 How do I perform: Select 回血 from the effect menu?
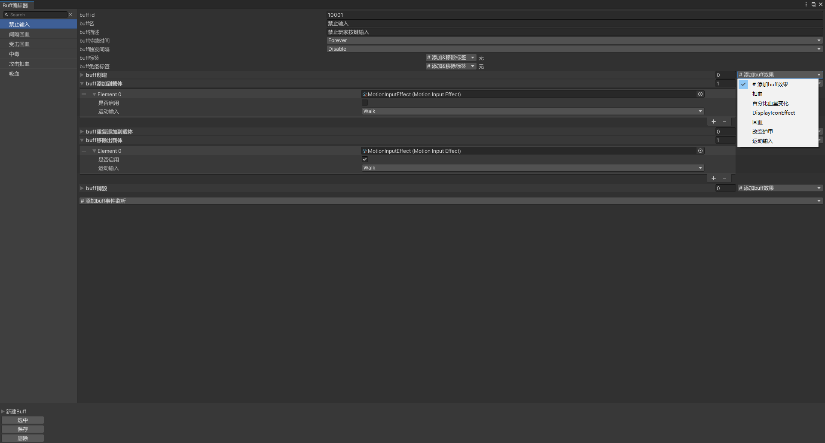(778, 122)
